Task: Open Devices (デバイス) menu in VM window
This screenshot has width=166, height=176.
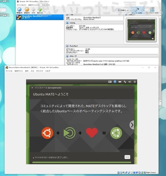Action: click(x=39, y=71)
